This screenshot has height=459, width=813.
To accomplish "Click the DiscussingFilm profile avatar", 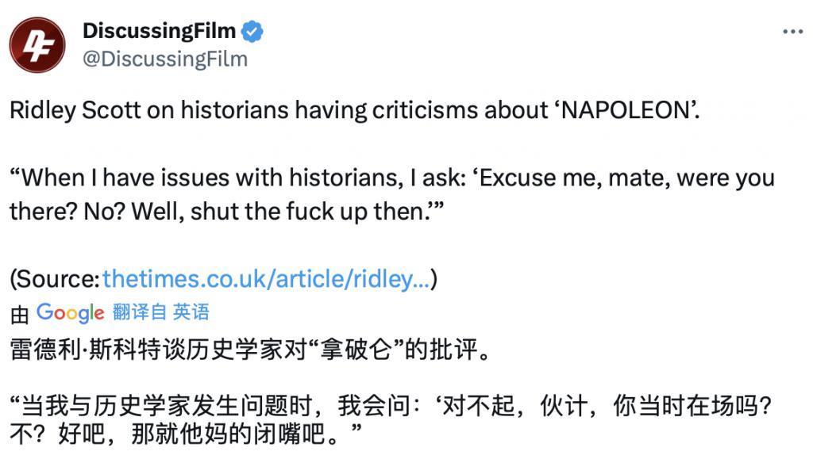I will (37, 45).
